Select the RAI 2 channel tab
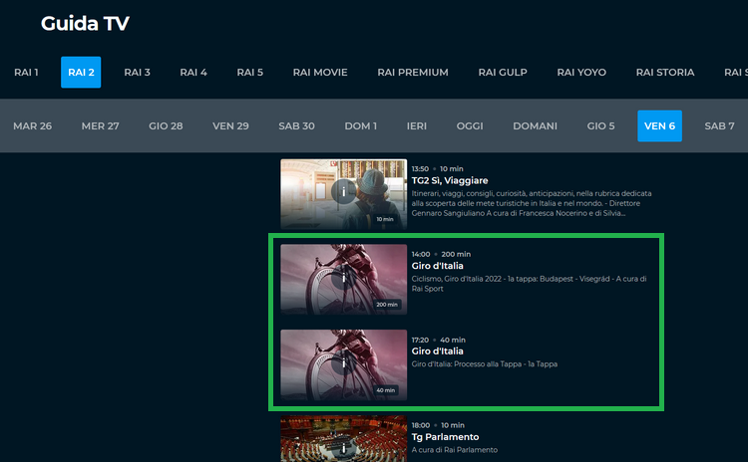The width and height of the screenshot is (748, 462). click(x=81, y=73)
